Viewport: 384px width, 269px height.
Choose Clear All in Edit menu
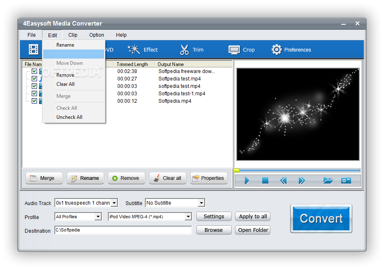pos(74,84)
